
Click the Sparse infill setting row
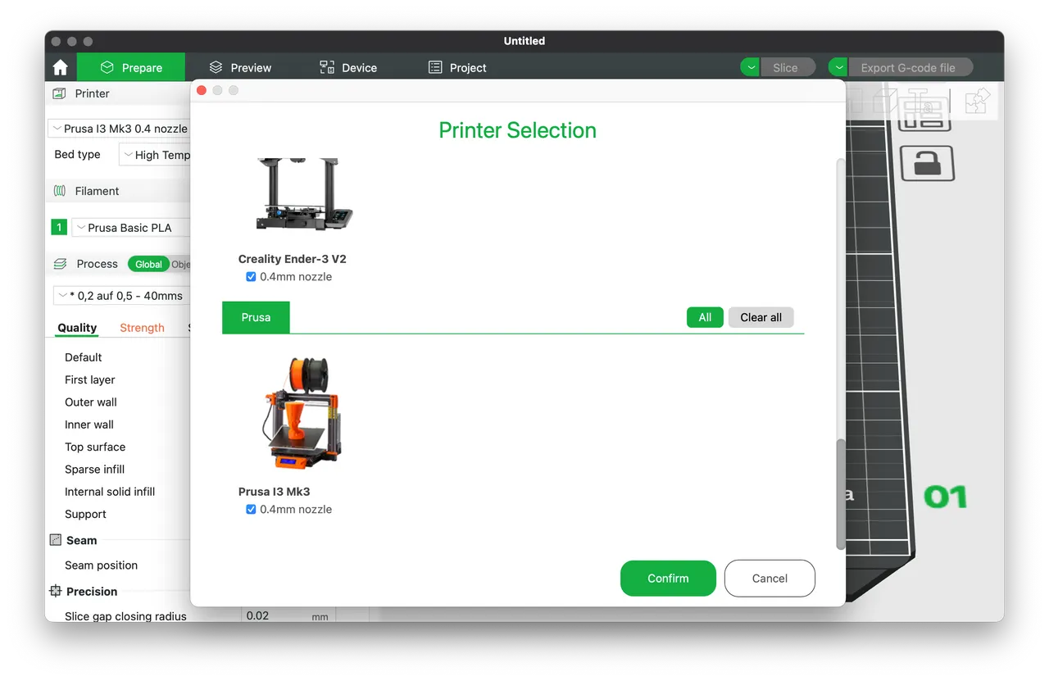[x=95, y=470]
